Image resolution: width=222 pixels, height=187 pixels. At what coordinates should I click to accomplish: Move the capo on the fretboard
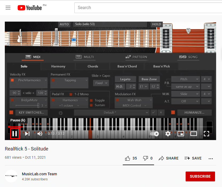coord(56,37)
